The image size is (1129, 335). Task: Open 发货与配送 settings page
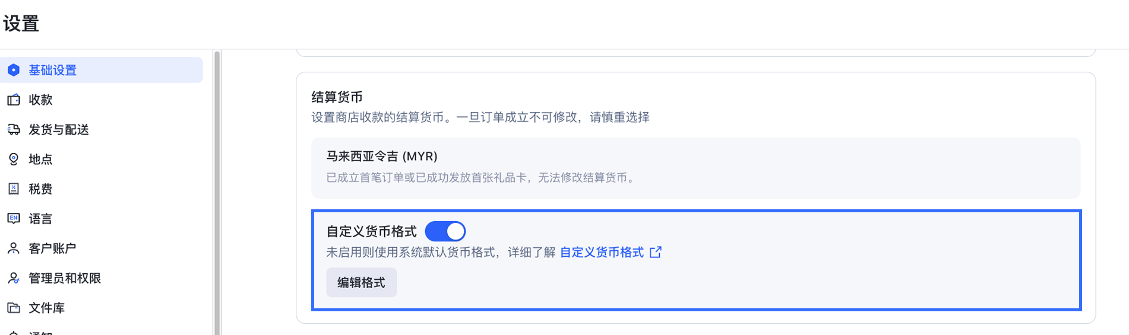tap(59, 129)
